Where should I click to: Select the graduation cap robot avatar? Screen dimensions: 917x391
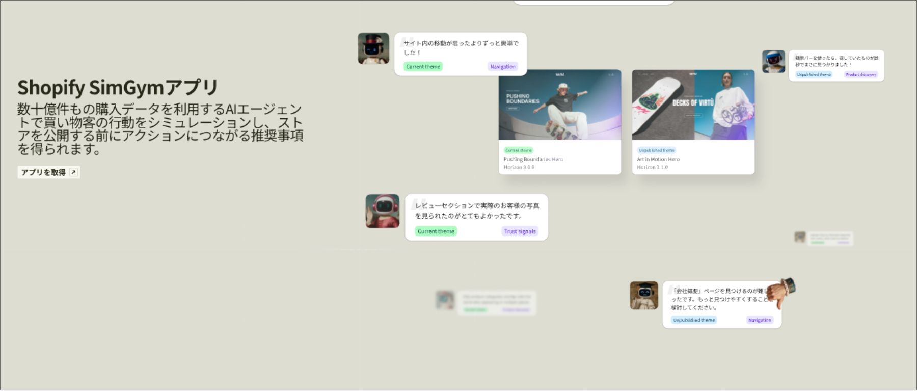(x=644, y=295)
